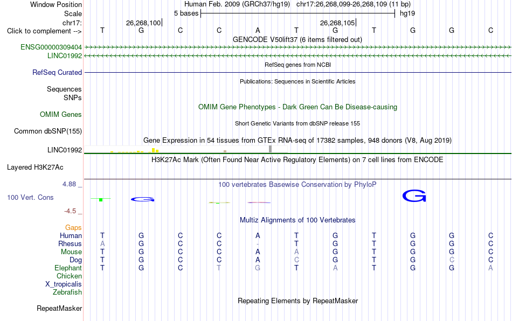Open the Layered H3K27Ac track label
This screenshot has width=512, height=321.
pos(35,168)
